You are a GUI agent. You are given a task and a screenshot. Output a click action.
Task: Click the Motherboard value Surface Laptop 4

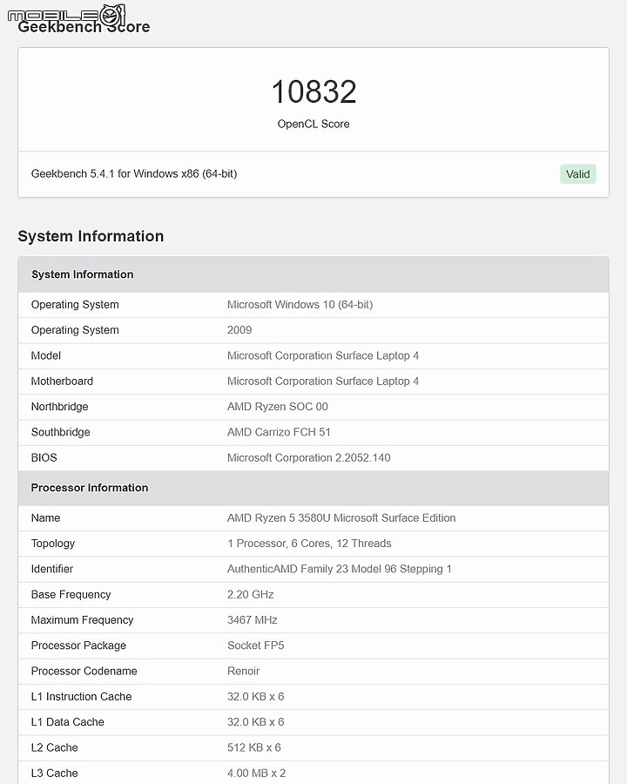323,381
